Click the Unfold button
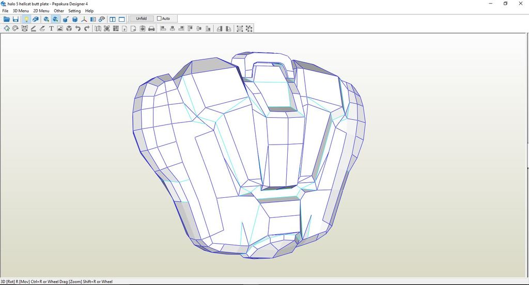 point(142,19)
